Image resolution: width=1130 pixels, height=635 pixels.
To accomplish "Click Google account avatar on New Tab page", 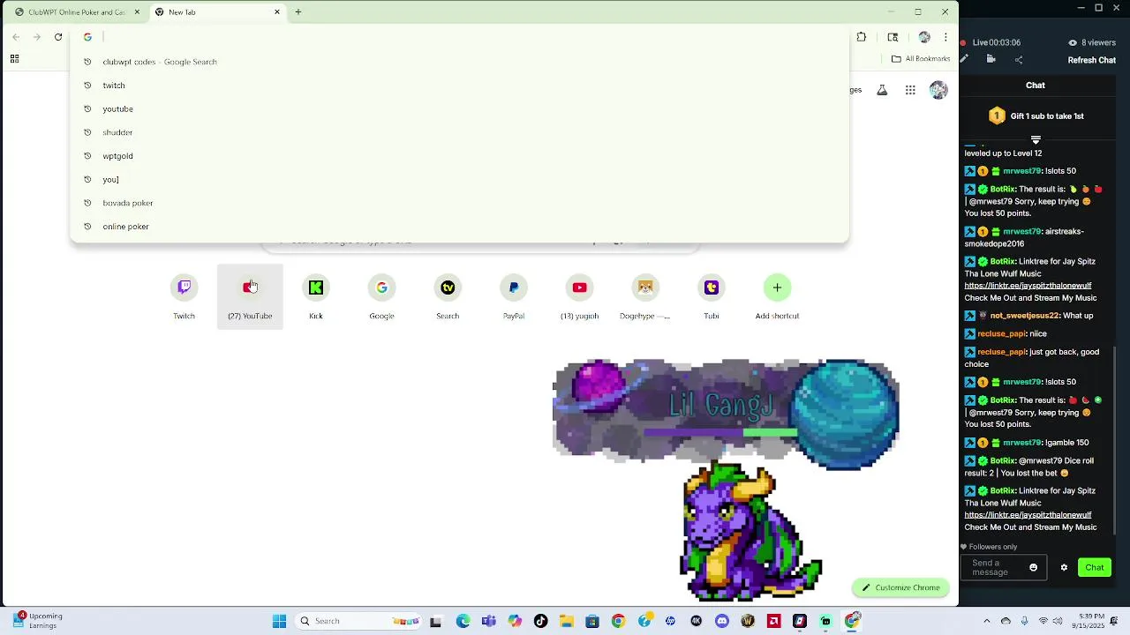I will (938, 90).
